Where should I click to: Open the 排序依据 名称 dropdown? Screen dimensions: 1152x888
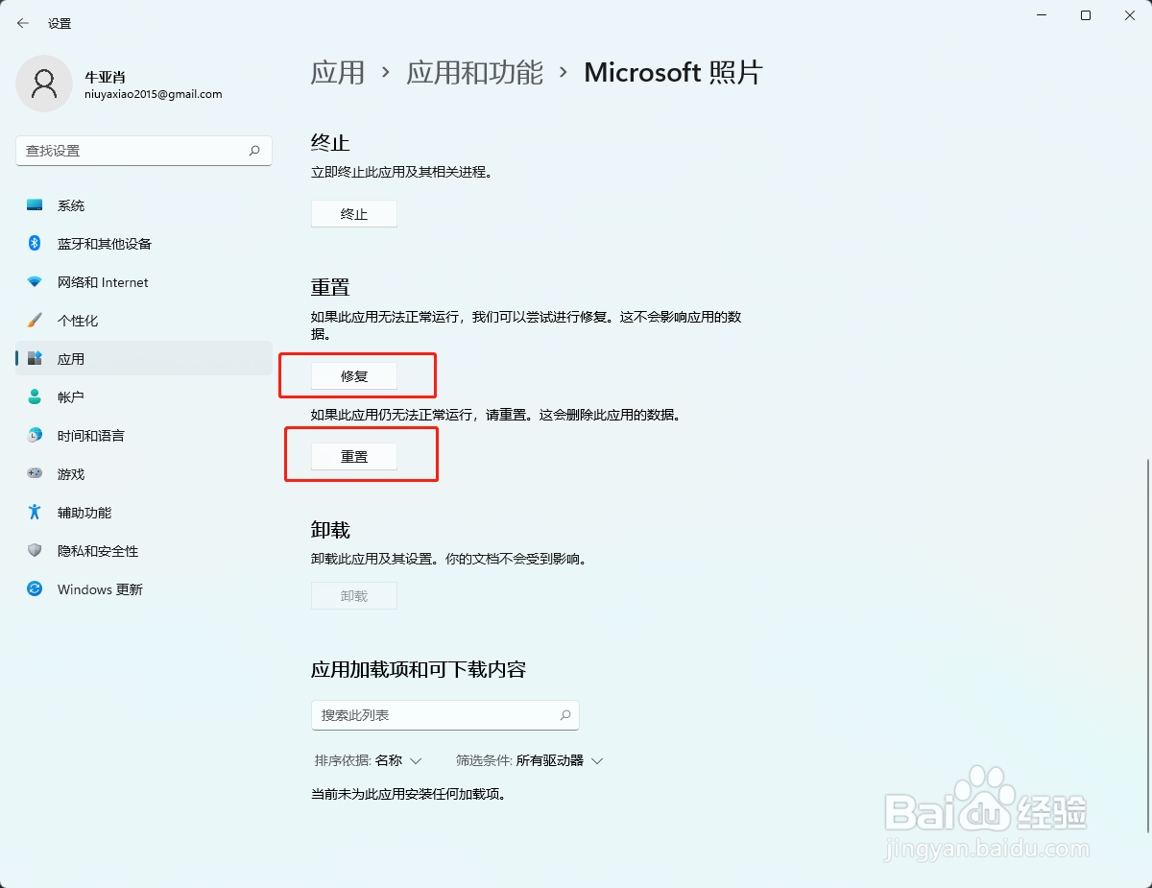pos(369,760)
